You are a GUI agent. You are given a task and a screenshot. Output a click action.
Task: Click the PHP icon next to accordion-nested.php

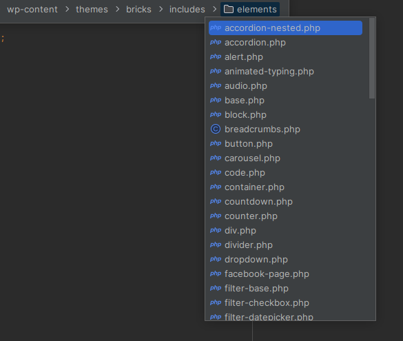pos(216,28)
